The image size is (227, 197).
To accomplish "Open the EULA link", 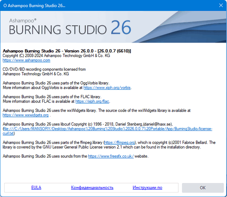I will (36, 188).
